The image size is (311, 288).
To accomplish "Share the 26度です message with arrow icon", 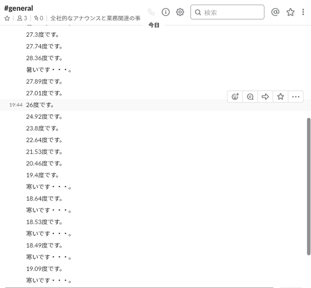I will click(265, 97).
